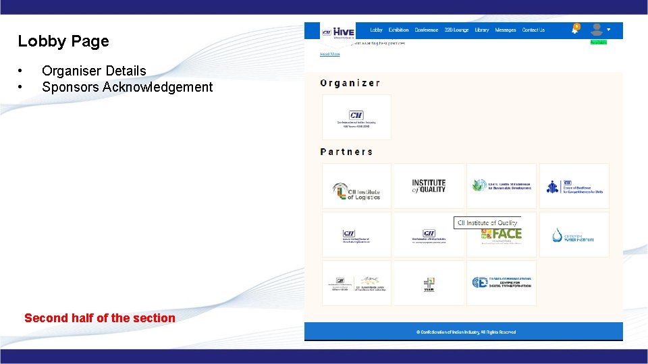Open the Competitiveness for SMEs partner card
This screenshot has height=364, width=648.
pos(574,186)
